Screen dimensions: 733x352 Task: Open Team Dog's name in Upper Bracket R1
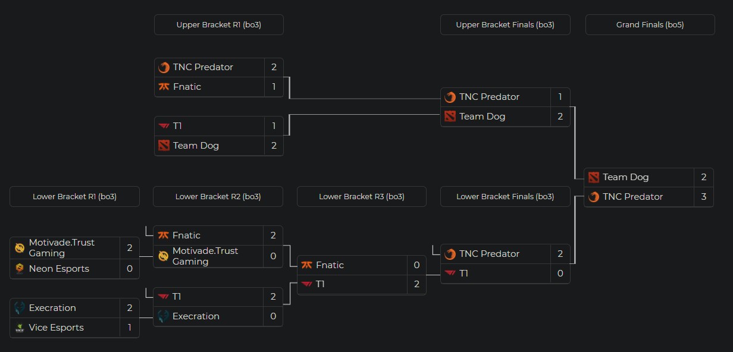(196, 146)
